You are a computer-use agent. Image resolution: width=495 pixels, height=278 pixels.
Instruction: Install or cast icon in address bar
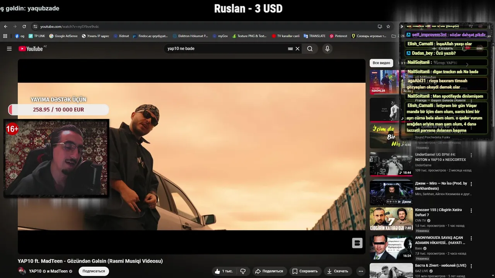380,27
